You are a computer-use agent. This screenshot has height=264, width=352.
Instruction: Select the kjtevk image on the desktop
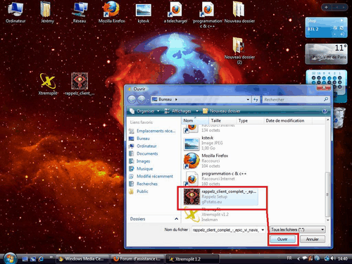[144, 13]
